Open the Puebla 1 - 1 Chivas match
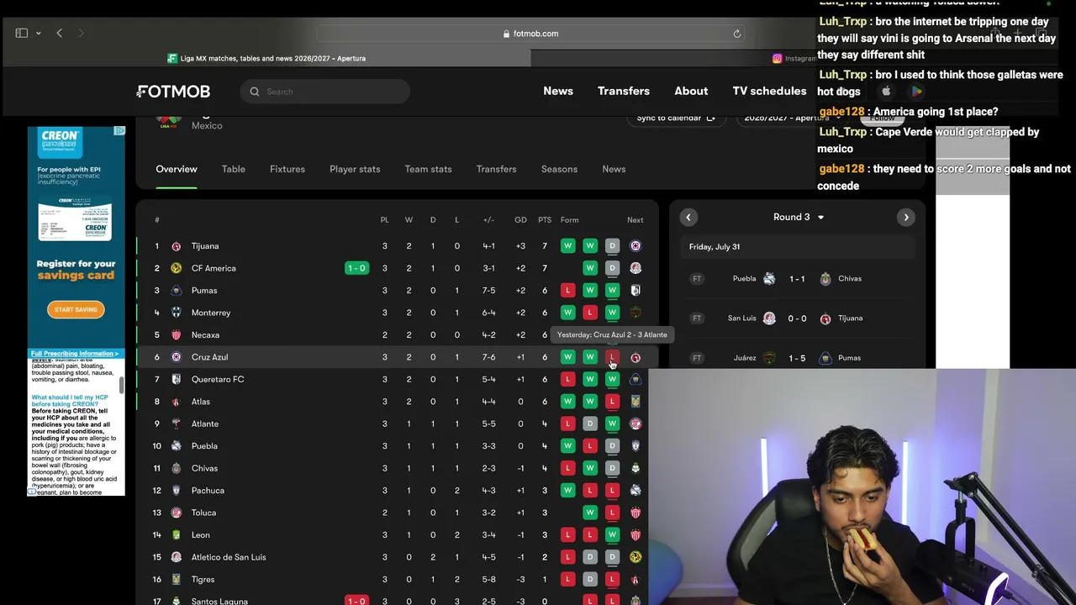The image size is (1076, 605). point(797,279)
